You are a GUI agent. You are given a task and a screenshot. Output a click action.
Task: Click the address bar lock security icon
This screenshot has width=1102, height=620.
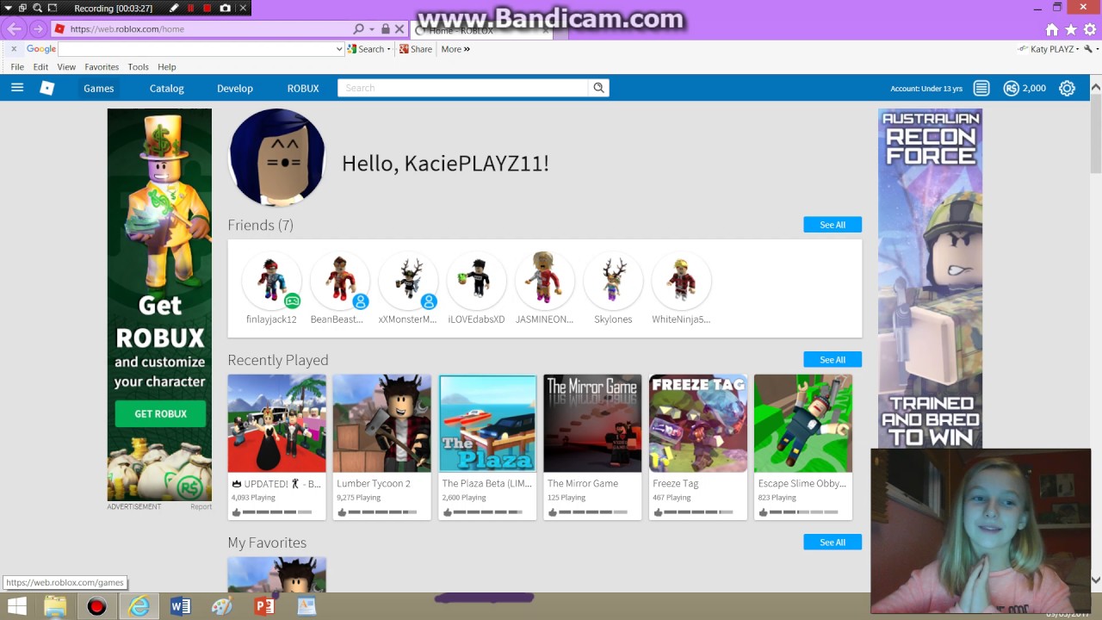coord(385,28)
